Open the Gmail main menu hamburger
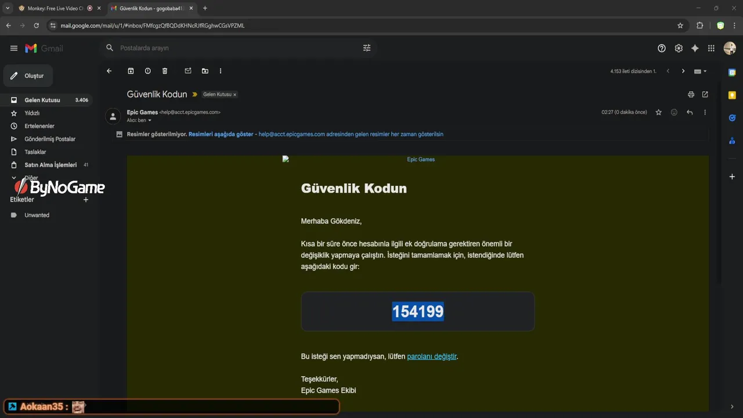743x418 pixels. coord(14,48)
